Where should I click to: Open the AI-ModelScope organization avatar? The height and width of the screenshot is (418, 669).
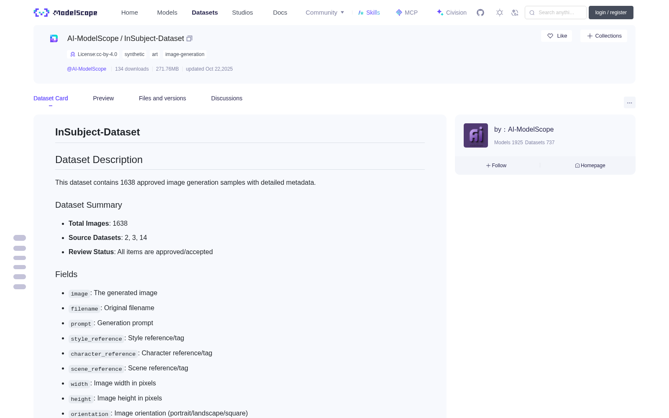[476, 135]
